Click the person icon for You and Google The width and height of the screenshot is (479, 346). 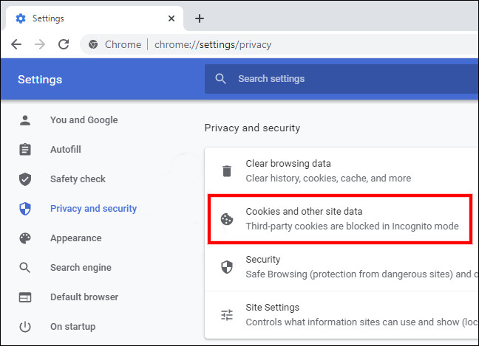(25, 120)
